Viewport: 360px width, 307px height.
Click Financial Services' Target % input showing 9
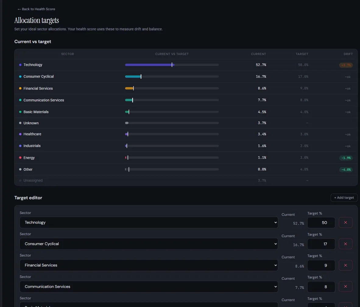coord(321,265)
